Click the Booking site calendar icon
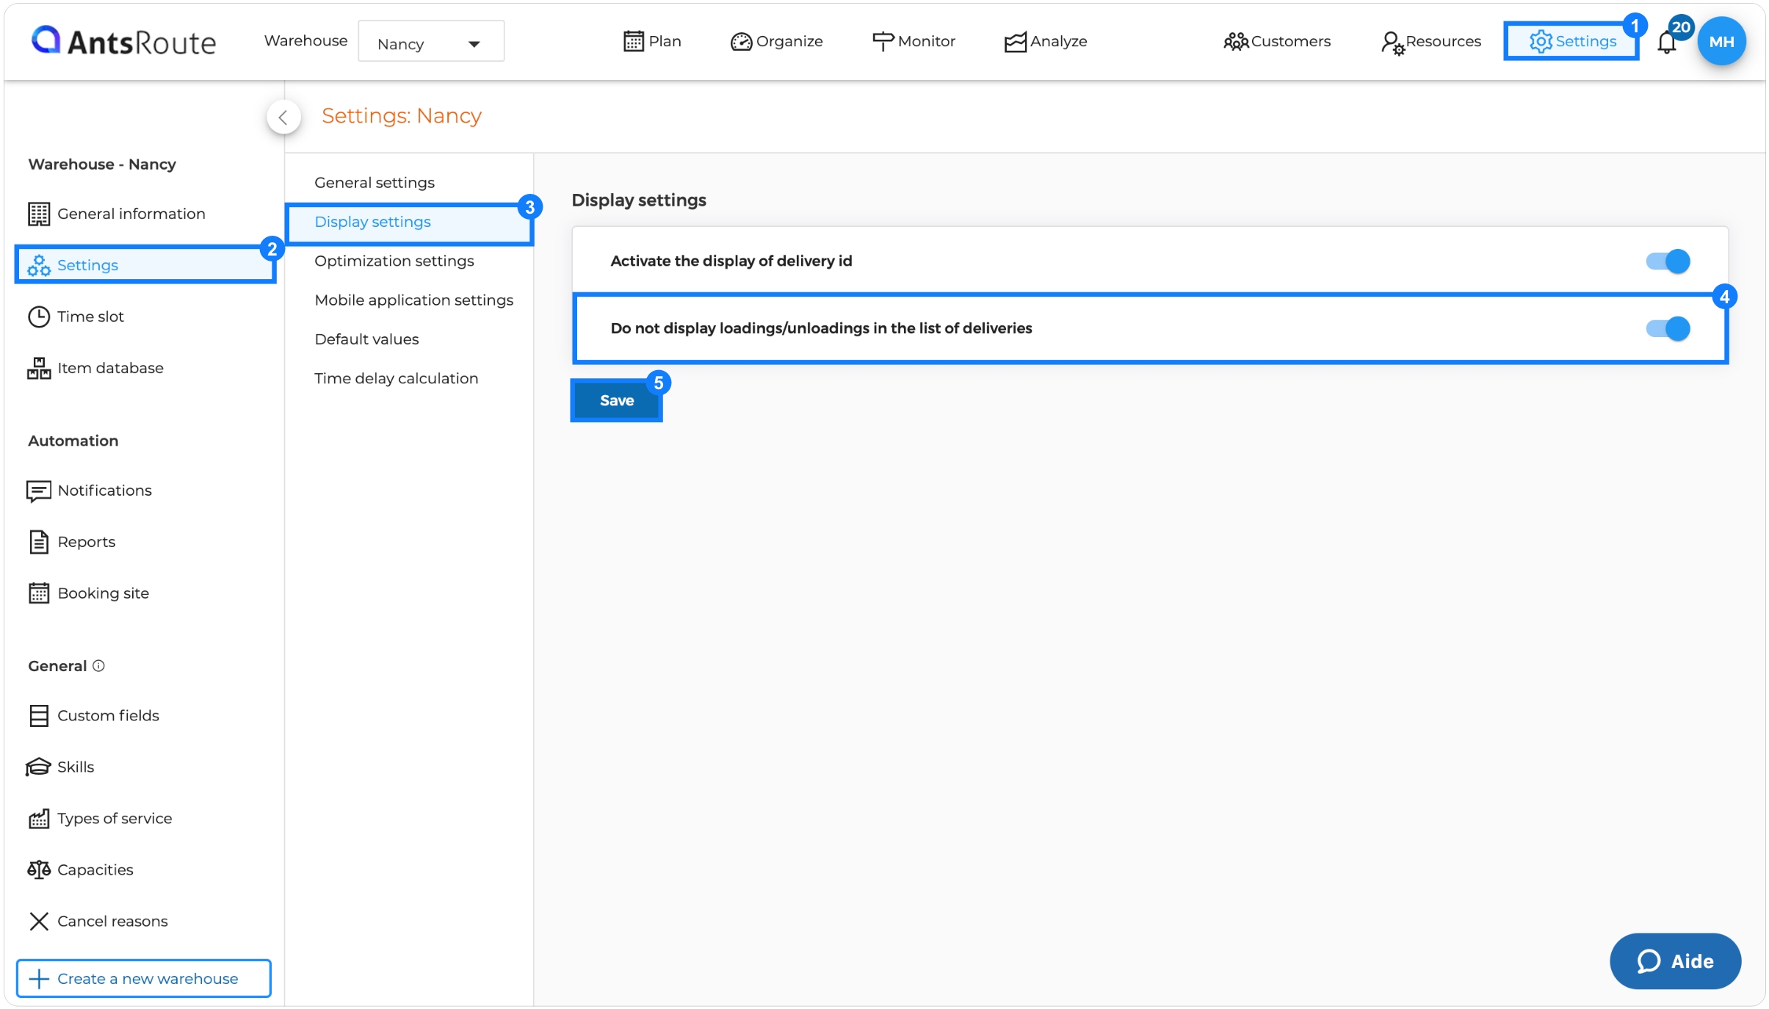The height and width of the screenshot is (1009, 1769). click(x=39, y=593)
